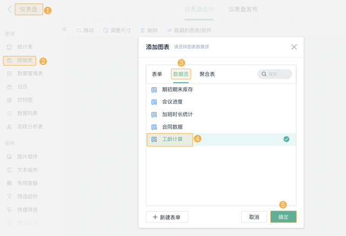Click the 筛选组件 funnel icon
This screenshot has height=236, width=346.
tap(9, 196)
